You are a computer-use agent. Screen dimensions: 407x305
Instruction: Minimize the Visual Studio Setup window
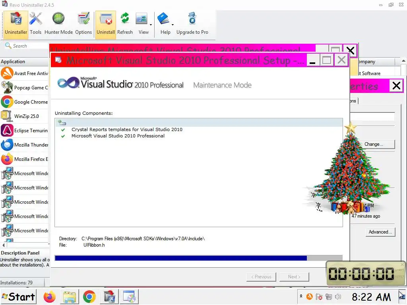coord(312,60)
